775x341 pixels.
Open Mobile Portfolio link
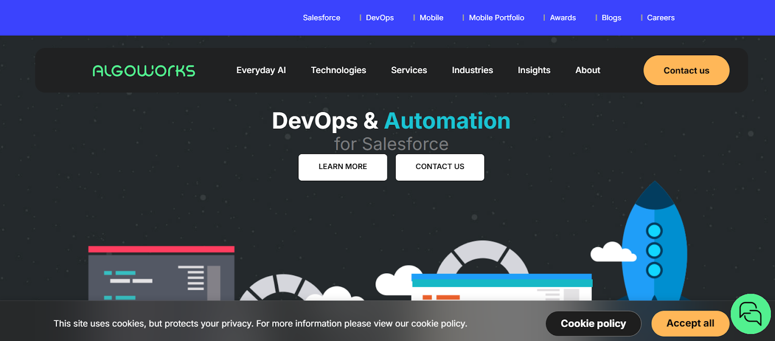click(x=496, y=17)
